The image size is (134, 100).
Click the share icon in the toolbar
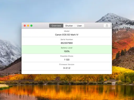pyautogui.click(x=107, y=26)
